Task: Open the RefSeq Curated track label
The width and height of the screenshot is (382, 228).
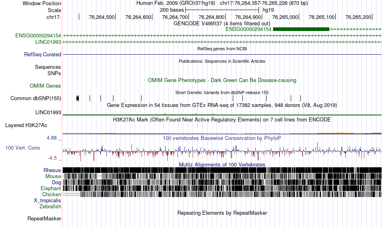Action: pos(42,54)
